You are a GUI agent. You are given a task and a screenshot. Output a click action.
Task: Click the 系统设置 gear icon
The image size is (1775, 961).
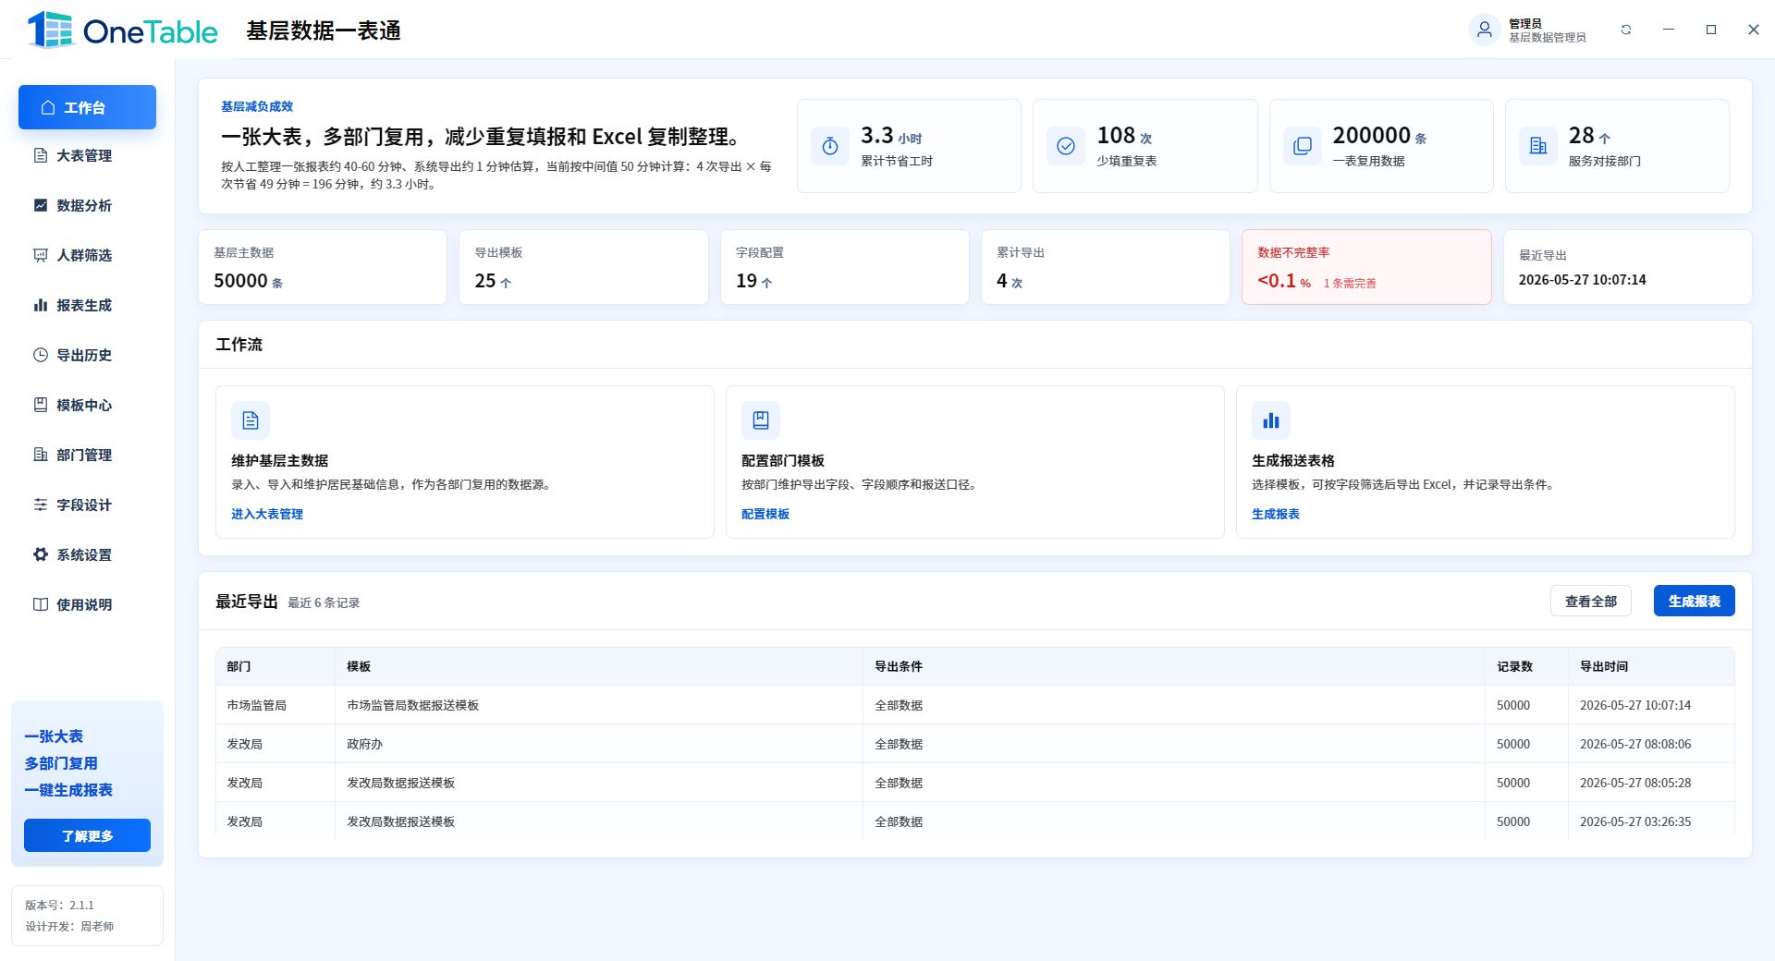click(x=41, y=554)
